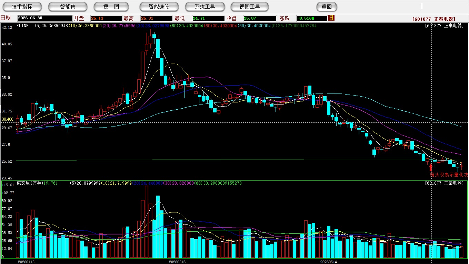This screenshot has width=469, height=264.
Task: Click the red arrow signal on the K-line chart
Action: pyautogui.click(x=431, y=167)
